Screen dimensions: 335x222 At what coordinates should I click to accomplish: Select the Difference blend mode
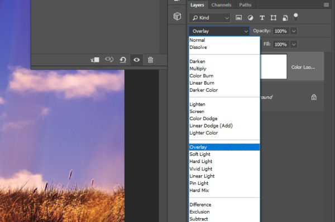pyautogui.click(x=224, y=205)
